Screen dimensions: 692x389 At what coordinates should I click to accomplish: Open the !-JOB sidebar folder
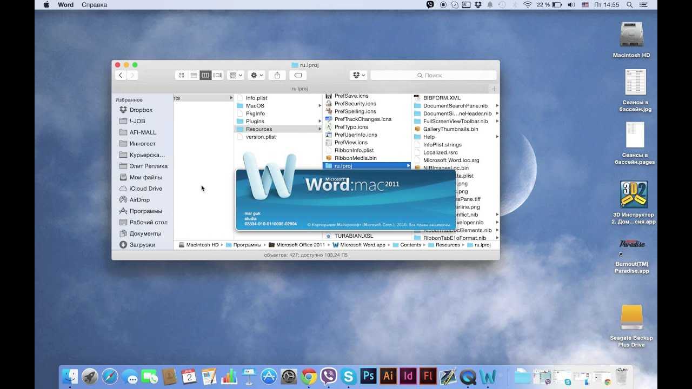[137, 121]
